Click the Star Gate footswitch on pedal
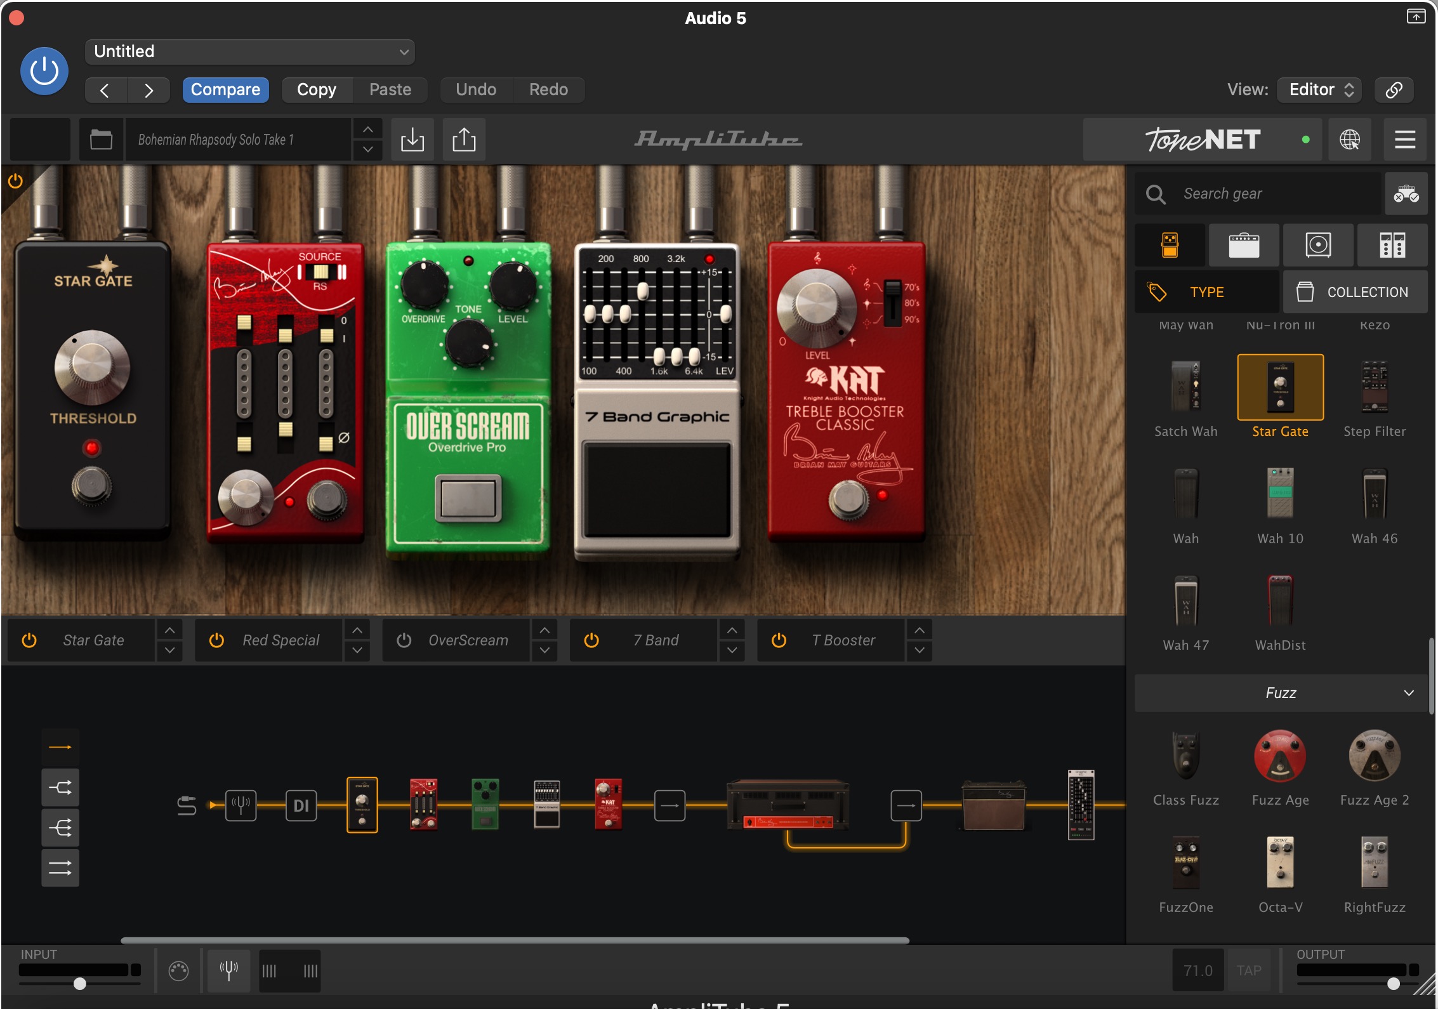 tap(91, 485)
